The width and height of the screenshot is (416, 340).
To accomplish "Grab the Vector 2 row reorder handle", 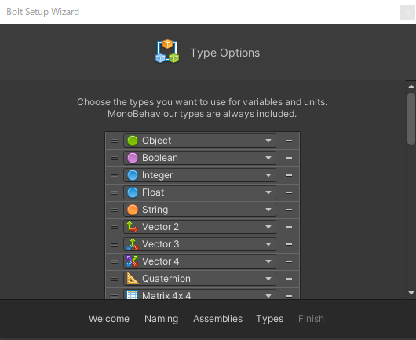I will point(115,227).
